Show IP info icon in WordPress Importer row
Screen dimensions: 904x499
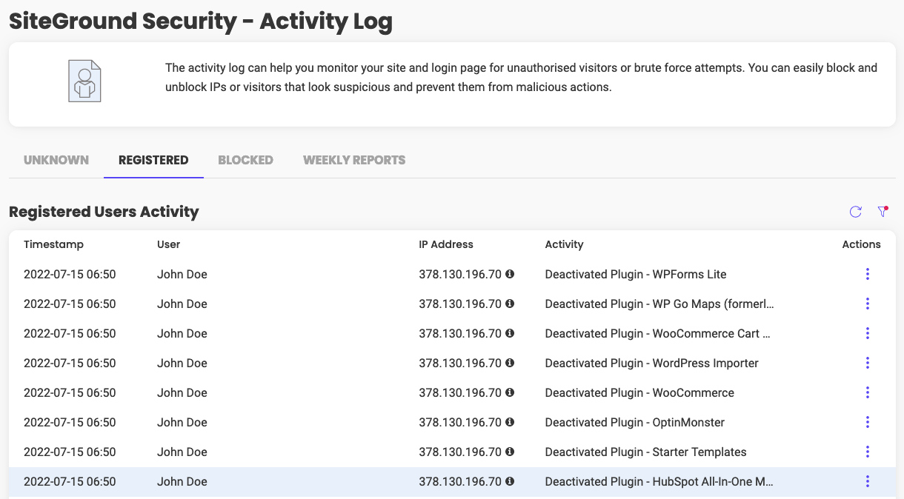click(510, 363)
